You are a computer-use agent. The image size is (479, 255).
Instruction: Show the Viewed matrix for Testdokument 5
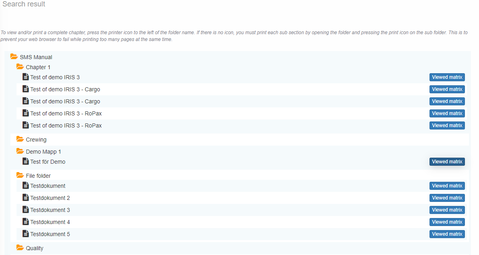447,234
